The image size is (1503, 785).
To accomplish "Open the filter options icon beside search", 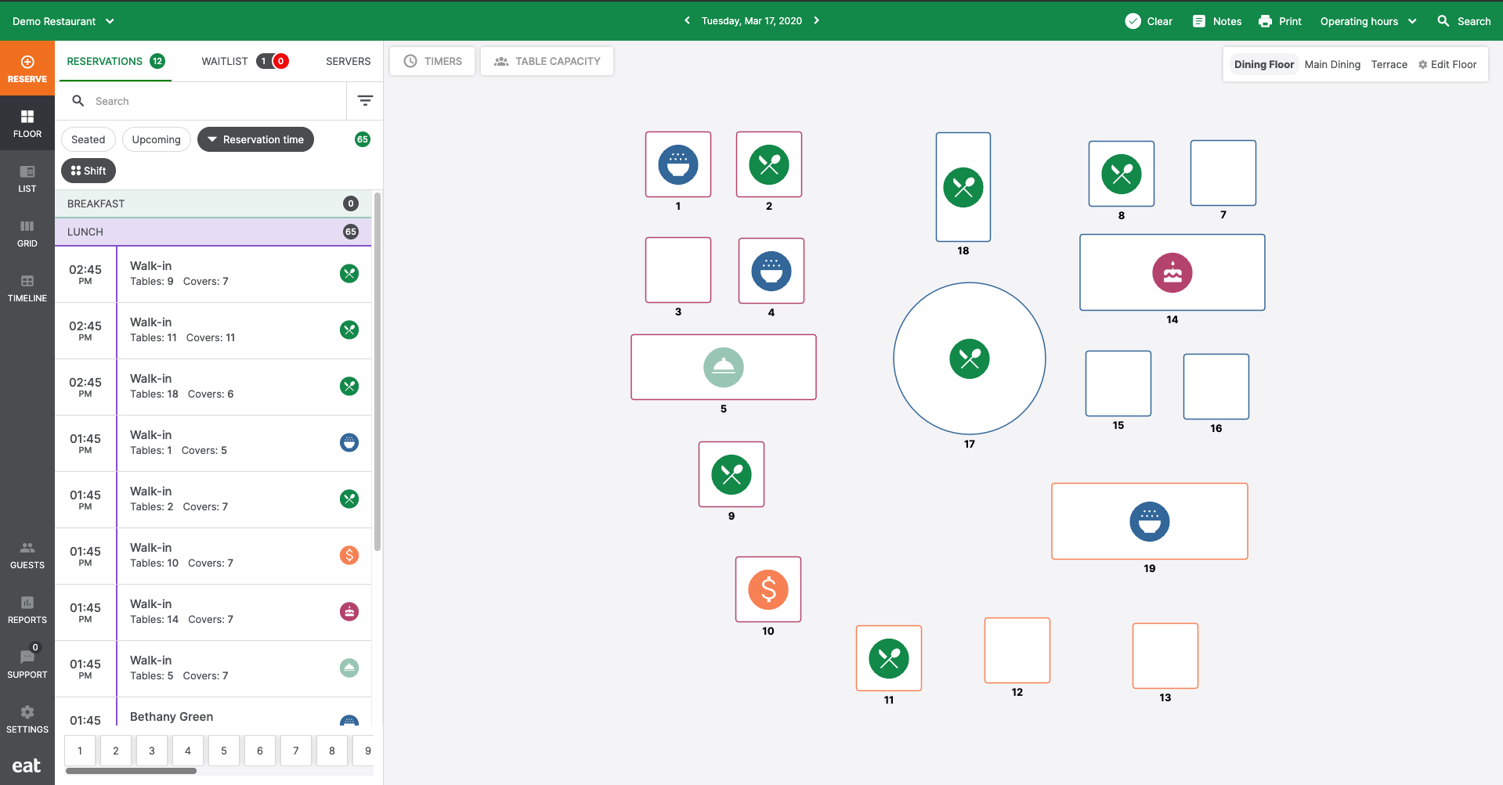I will [365, 100].
